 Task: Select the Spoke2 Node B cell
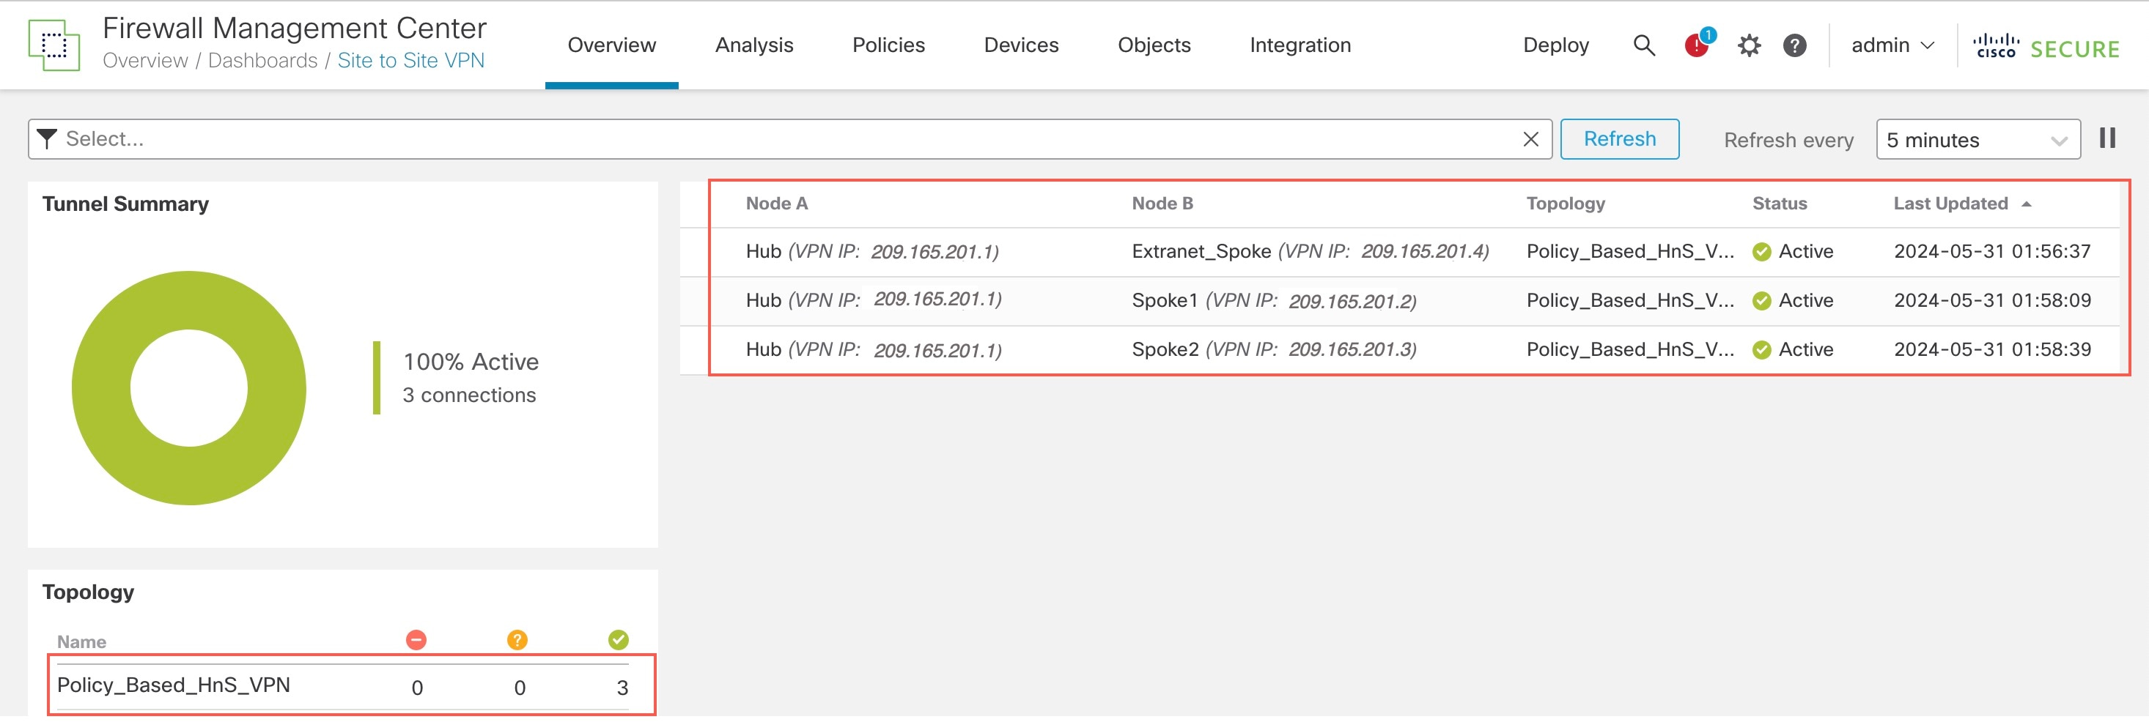[1274, 350]
